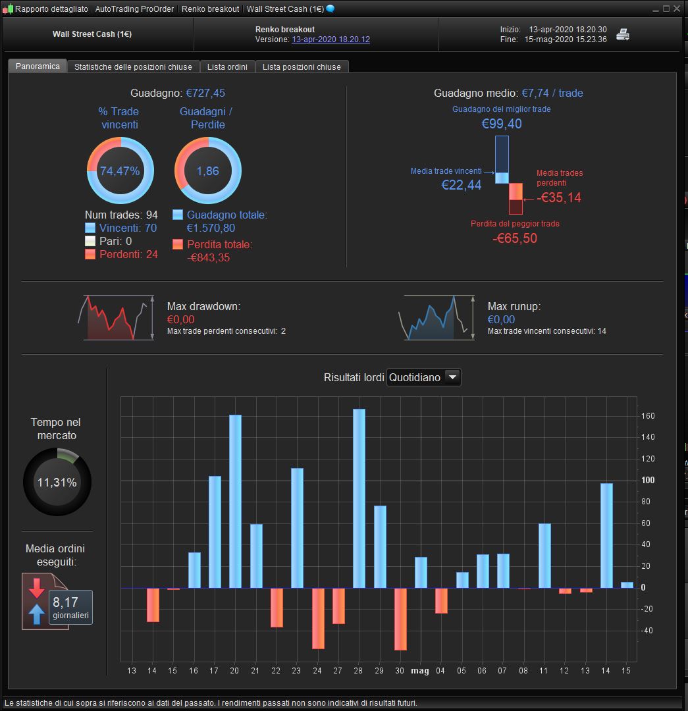Viewport: 688px width, 711px height.
Task: Click the Media trade vincenti €22,44 value
Action: (x=462, y=185)
